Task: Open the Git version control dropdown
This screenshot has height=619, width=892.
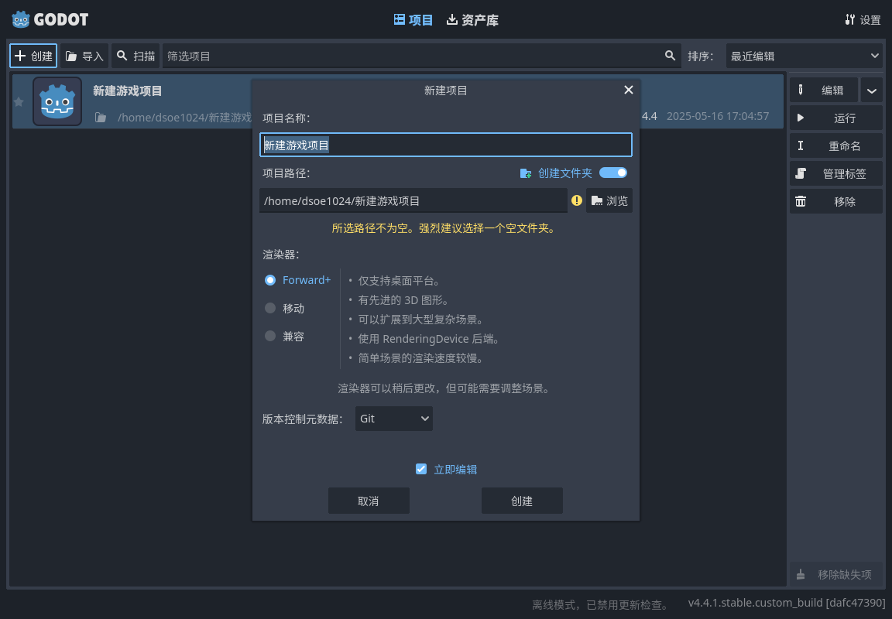Action: point(394,419)
